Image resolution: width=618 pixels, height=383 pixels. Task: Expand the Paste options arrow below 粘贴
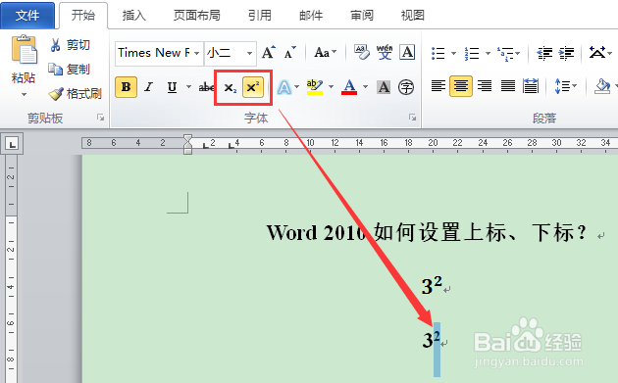click(25, 94)
